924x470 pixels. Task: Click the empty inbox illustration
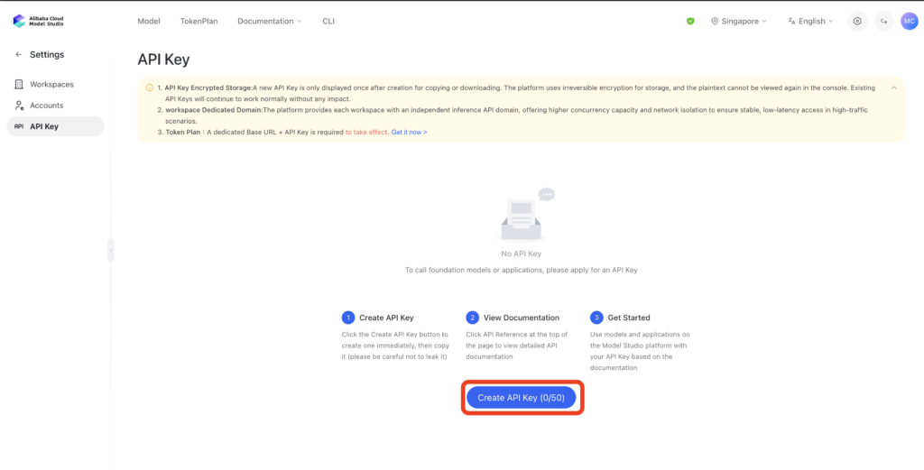[x=525, y=215]
